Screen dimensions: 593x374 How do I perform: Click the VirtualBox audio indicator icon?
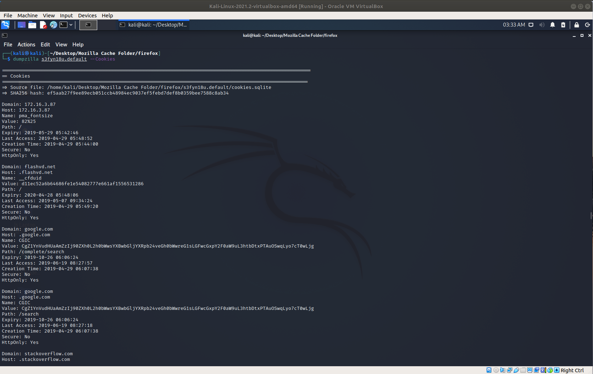[503, 370]
